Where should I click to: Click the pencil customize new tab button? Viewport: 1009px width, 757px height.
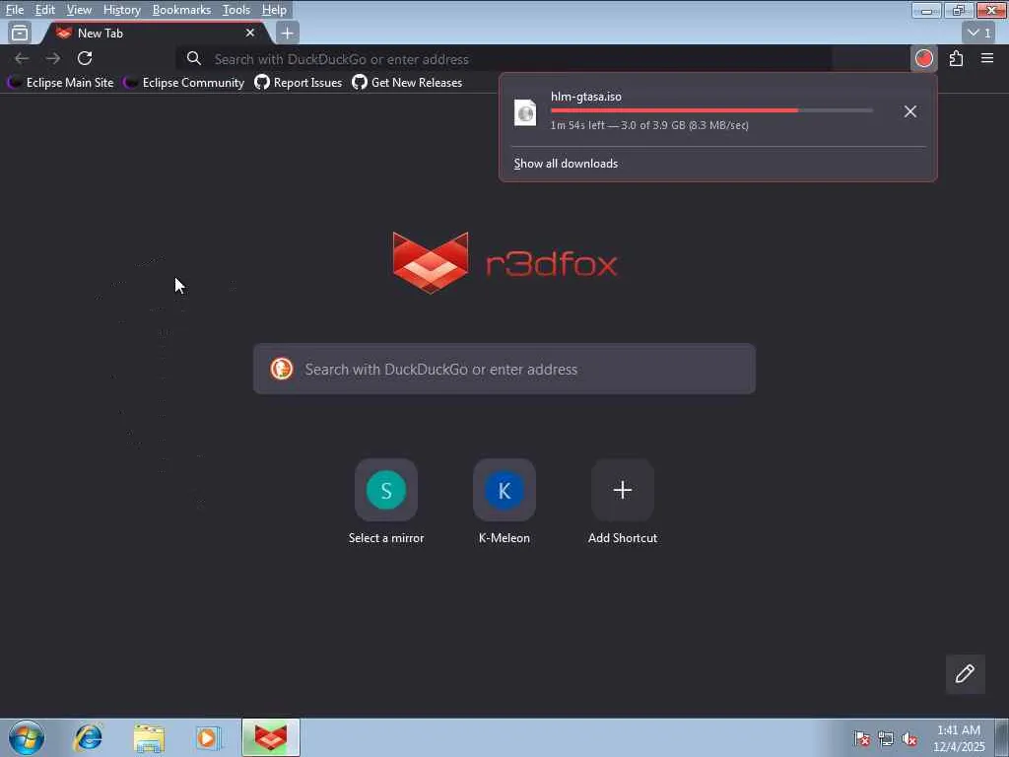[965, 674]
